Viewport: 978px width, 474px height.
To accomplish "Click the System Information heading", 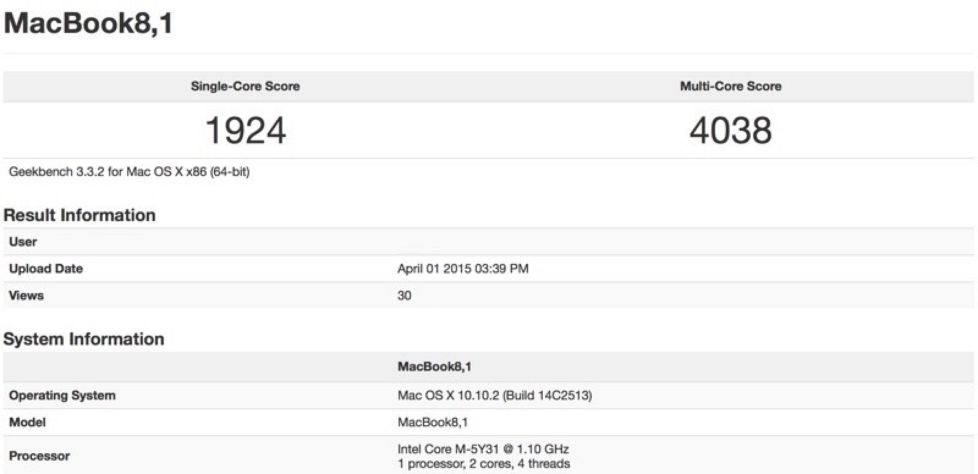I will [x=84, y=339].
